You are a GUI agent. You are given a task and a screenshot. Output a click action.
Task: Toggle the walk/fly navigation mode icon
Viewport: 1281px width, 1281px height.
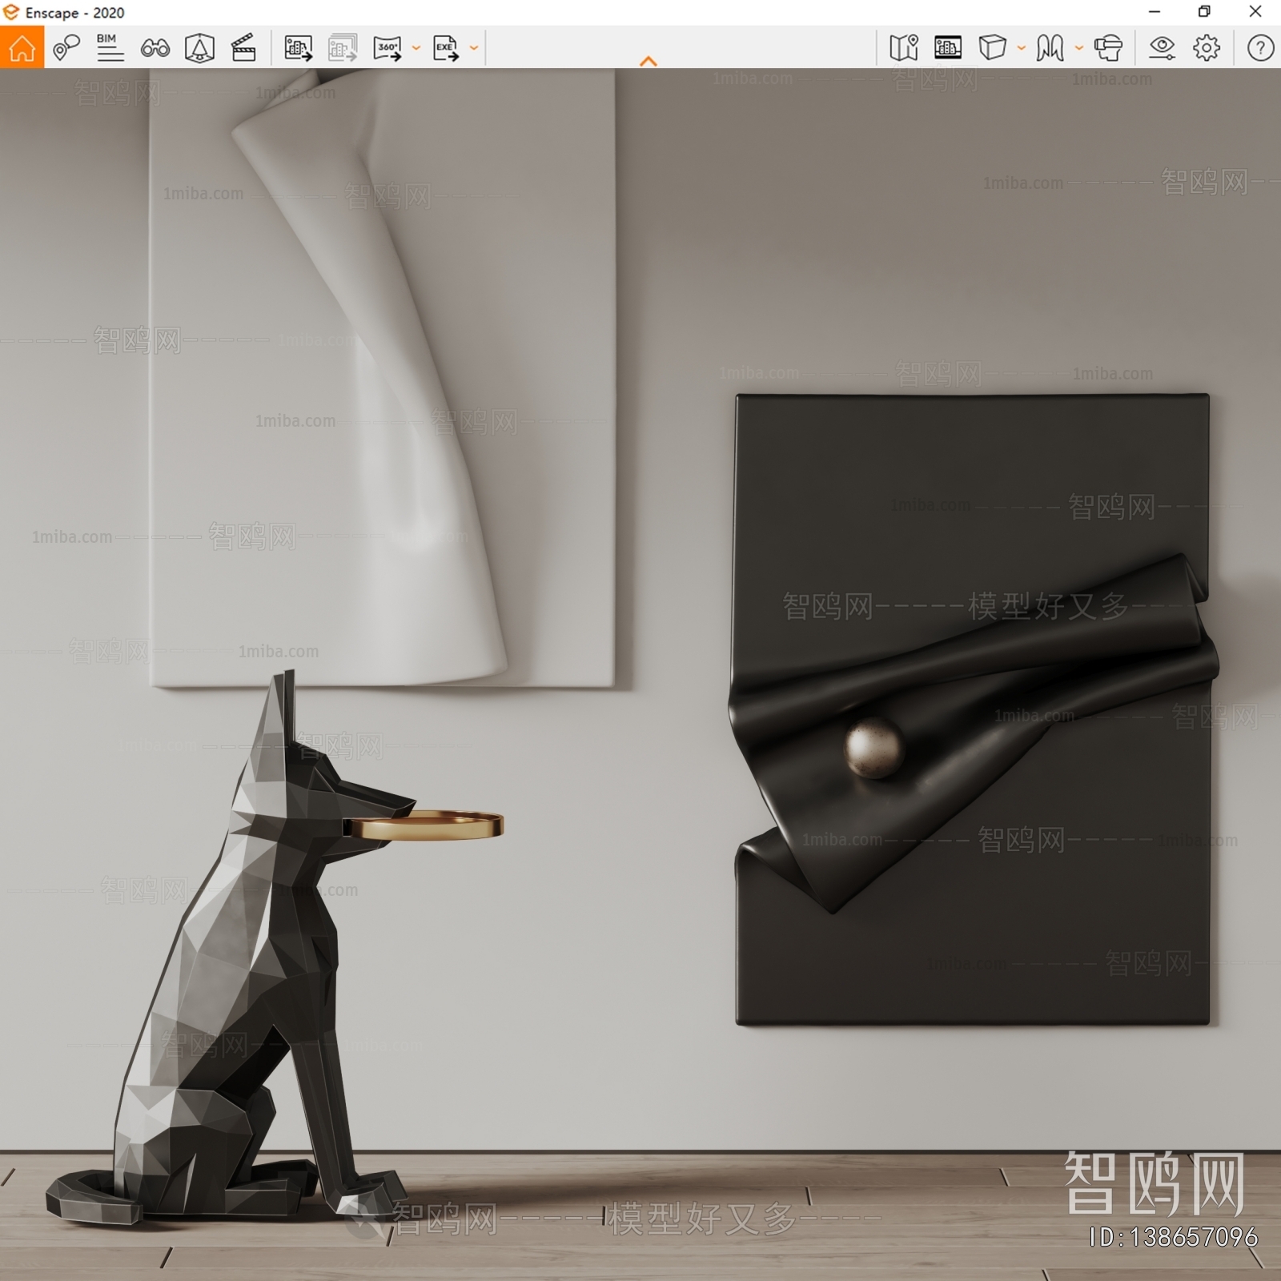tap(1050, 48)
